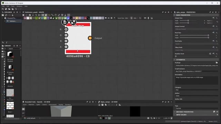Image resolution: width=221 pixels, height=124 pixels.
Task: Open the Display menu in 3D view
Action: (61, 105)
